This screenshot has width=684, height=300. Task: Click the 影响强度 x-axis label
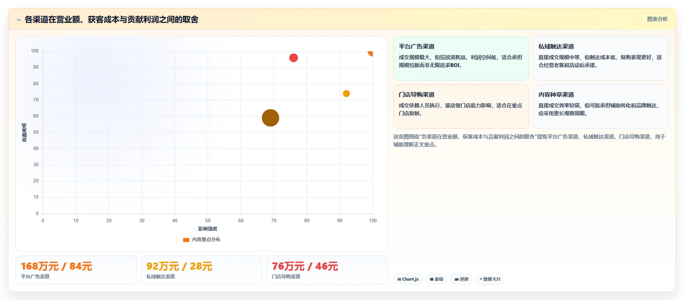tap(208, 229)
